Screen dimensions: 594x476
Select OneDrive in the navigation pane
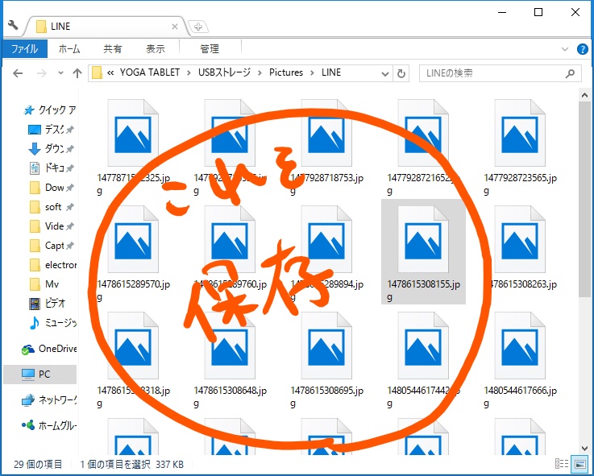click(x=49, y=349)
